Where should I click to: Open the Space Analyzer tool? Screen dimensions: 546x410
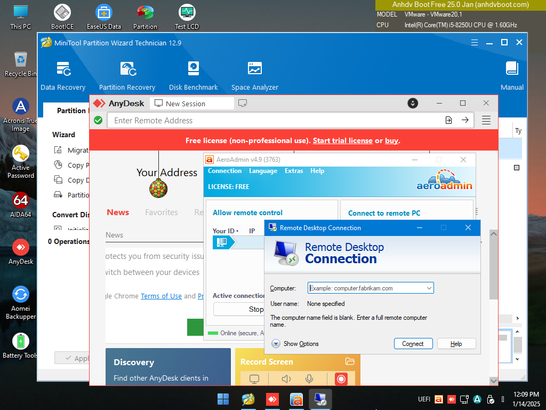(254, 75)
